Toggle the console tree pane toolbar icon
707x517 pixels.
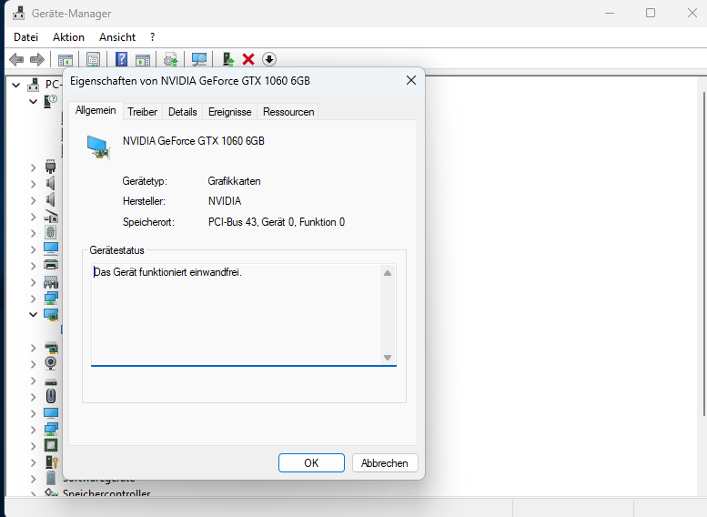click(x=65, y=59)
